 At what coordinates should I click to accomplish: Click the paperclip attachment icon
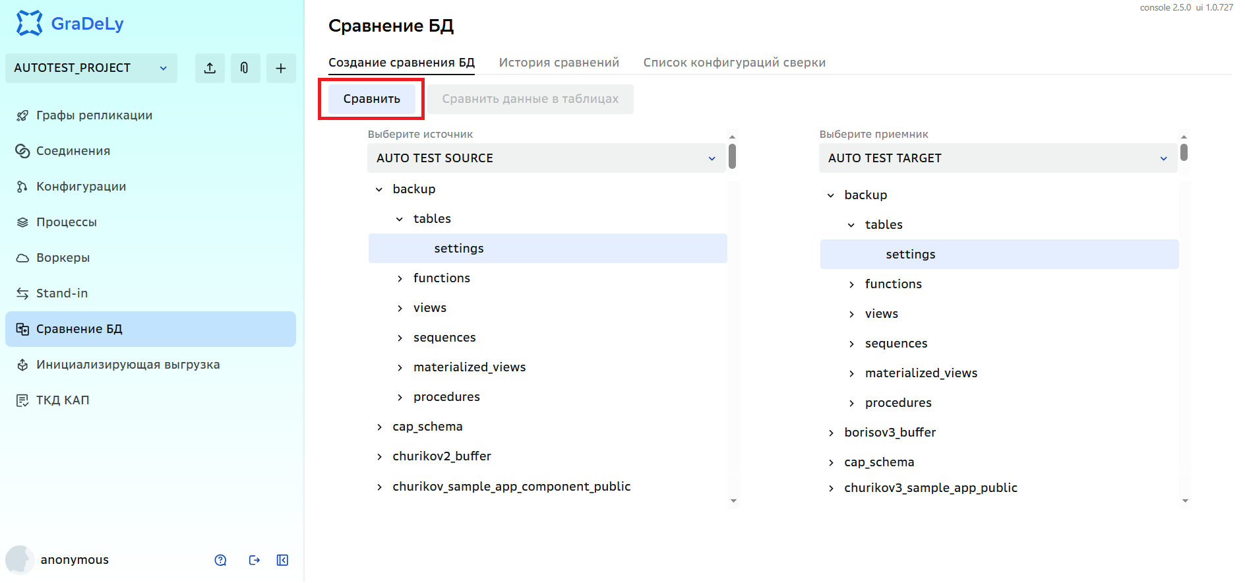click(245, 68)
